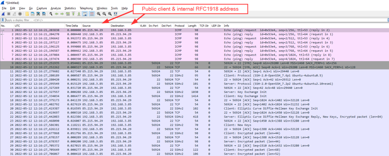Screen dimensions: 389x156
Task: Select packet 30 Client Encrypted packet (len=68)
Action: pos(194,150)
